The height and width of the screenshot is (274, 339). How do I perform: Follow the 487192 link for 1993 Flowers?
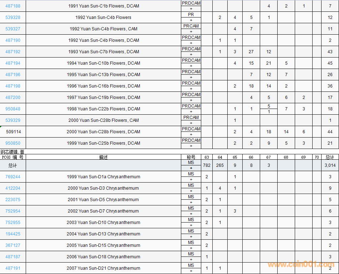13,52
